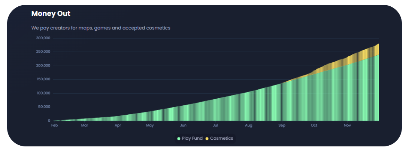409x152 pixels.
Task: Select the Feb label on x-axis
Action: 54,125
